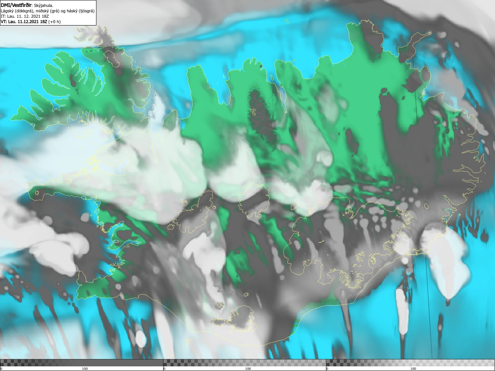Click the 'VT: Lau. 11.12.2021 18Z (+0 h)' line
The height and width of the screenshot is (371, 495).
click(x=31, y=22)
